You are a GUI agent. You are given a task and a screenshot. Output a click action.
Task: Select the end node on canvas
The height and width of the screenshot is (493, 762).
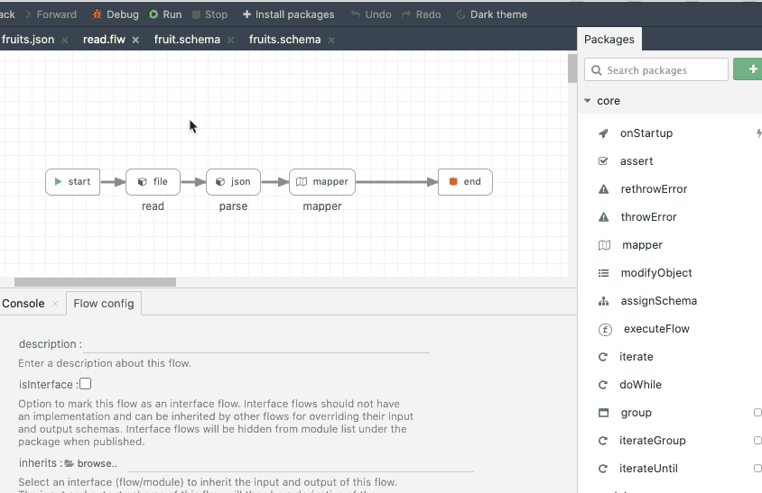point(465,182)
